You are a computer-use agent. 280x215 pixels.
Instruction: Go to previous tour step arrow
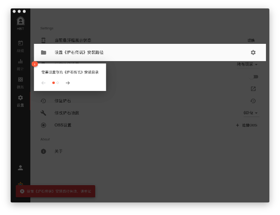(x=43, y=83)
